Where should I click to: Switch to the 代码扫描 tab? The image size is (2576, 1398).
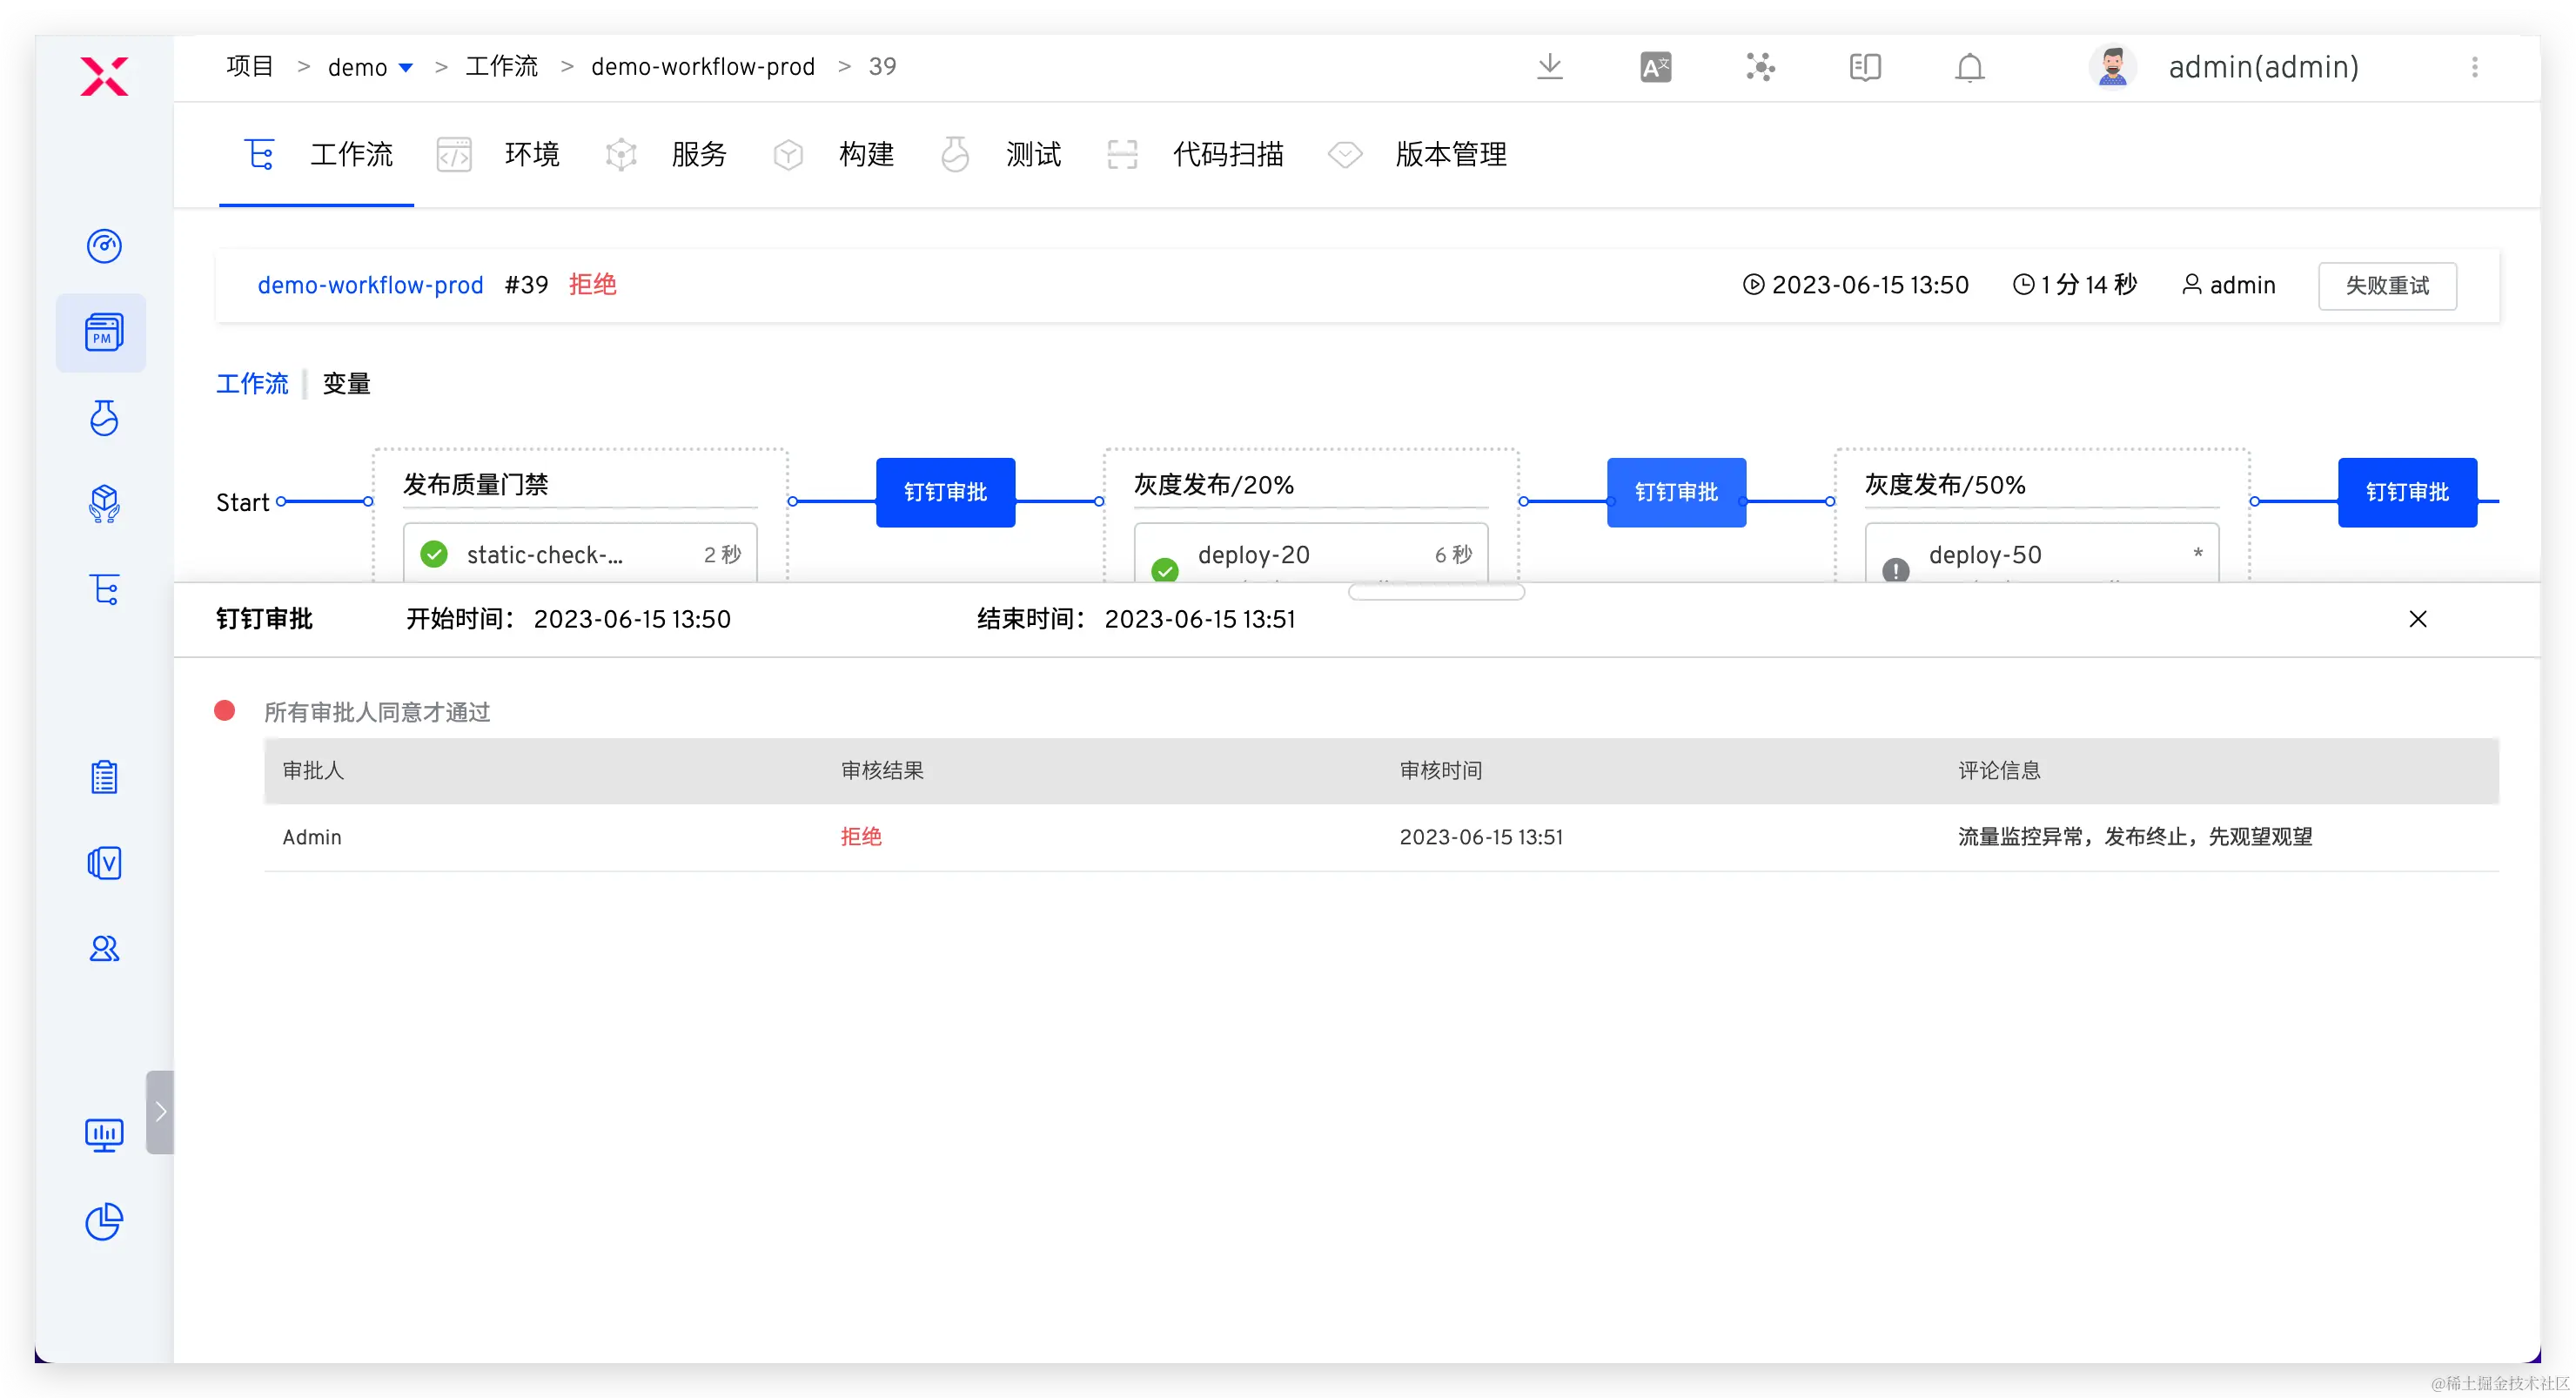coord(1227,155)
